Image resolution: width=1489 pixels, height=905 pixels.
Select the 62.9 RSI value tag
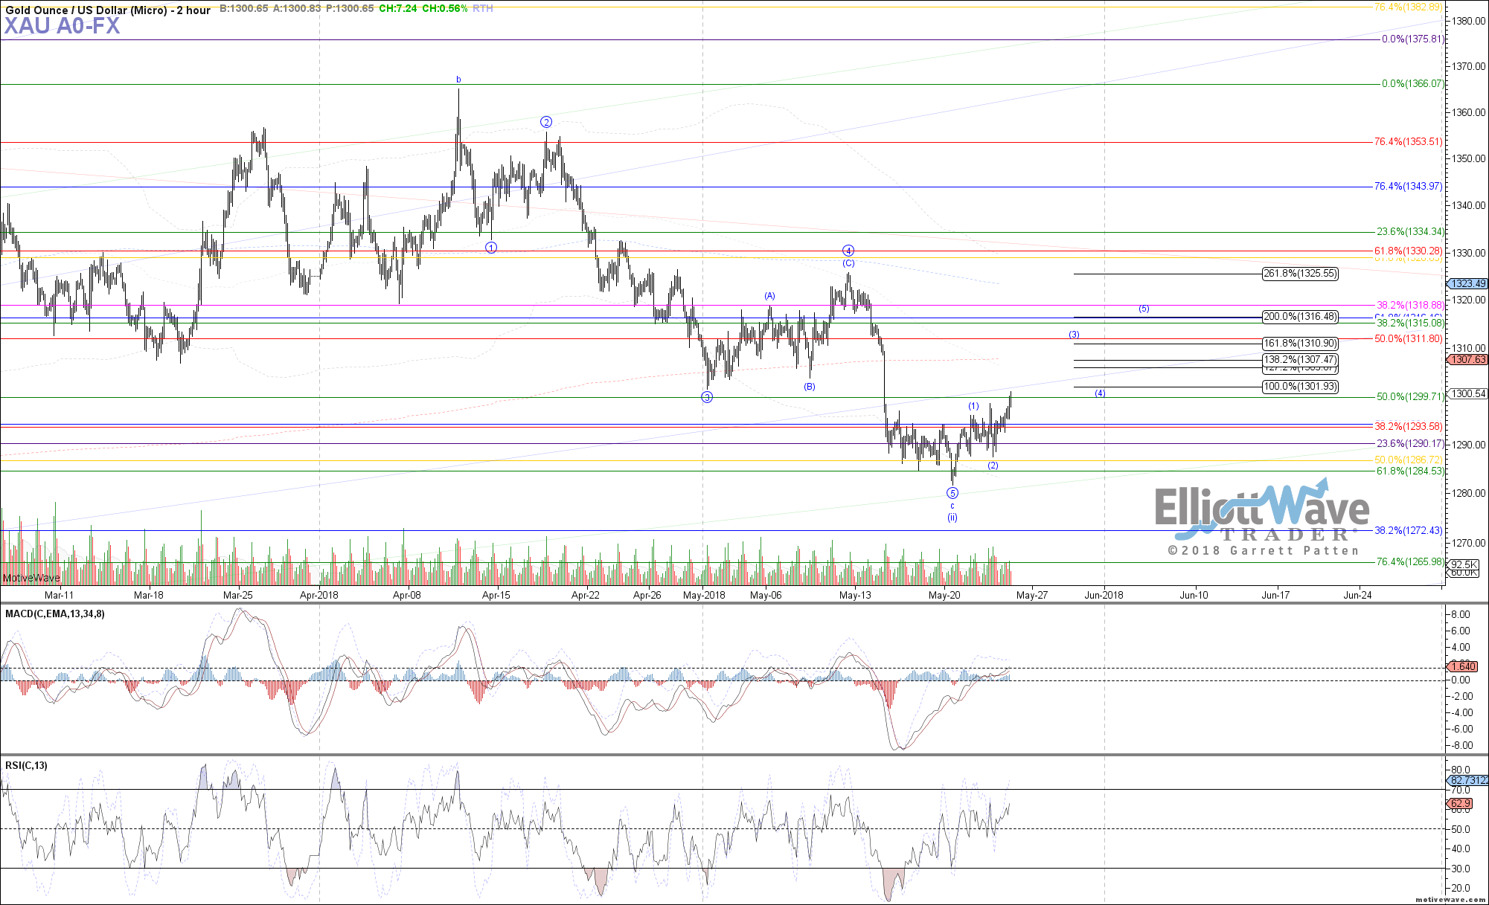pyautogui.click(x=1461, y=803)
